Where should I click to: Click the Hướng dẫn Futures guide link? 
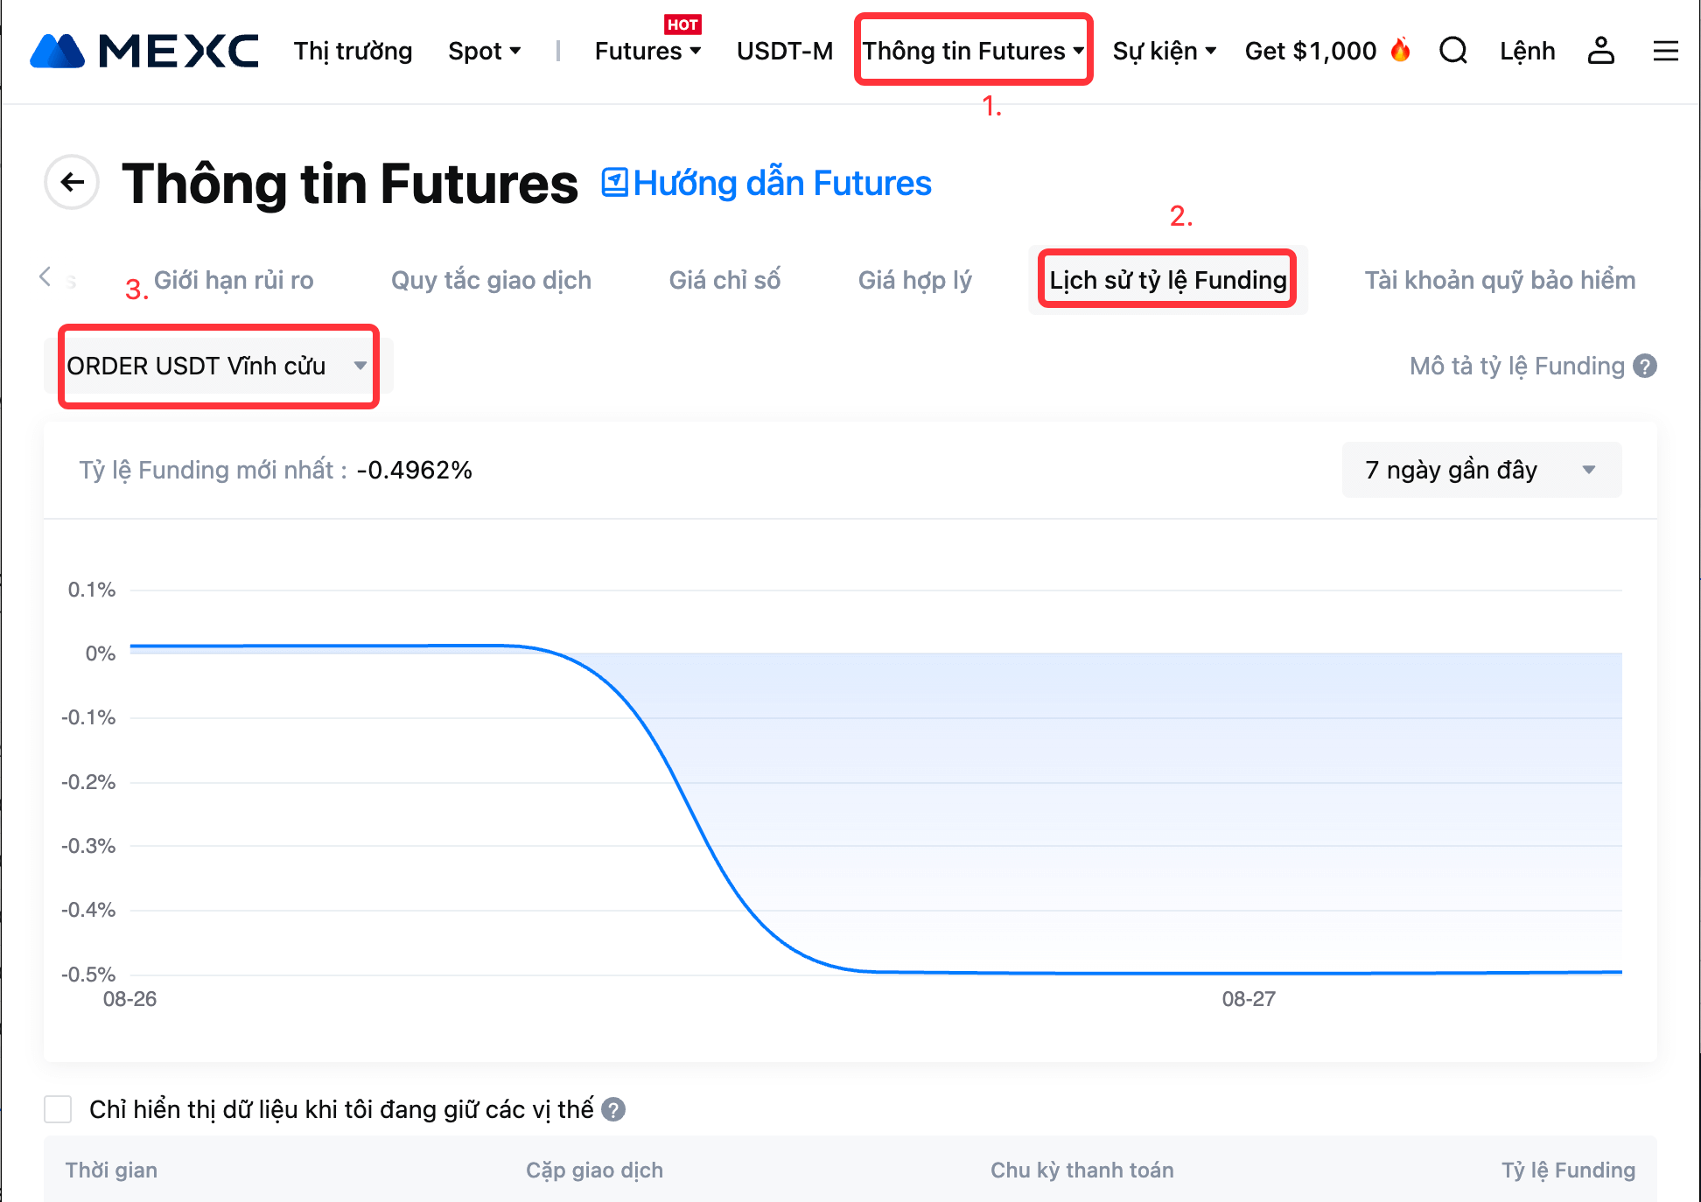tap(766, 183)
